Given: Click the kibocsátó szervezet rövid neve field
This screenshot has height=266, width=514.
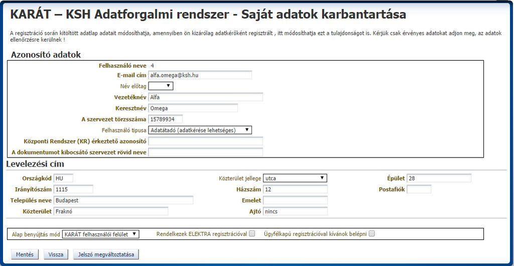Looking at the screenshot, I should click(x=205, y=153).
